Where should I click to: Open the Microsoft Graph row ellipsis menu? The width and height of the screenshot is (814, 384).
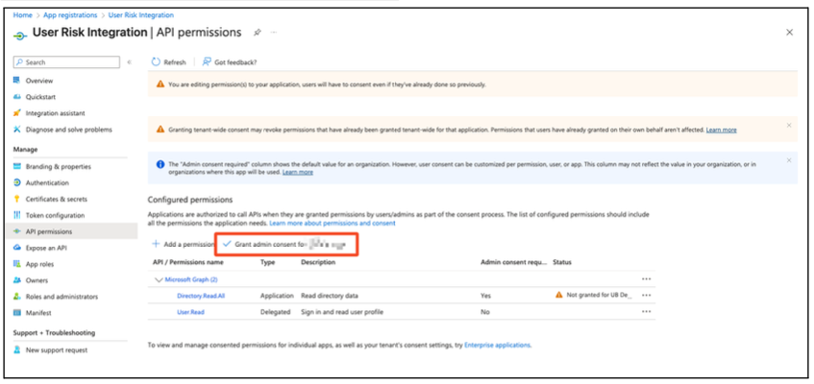pos(646,279)
